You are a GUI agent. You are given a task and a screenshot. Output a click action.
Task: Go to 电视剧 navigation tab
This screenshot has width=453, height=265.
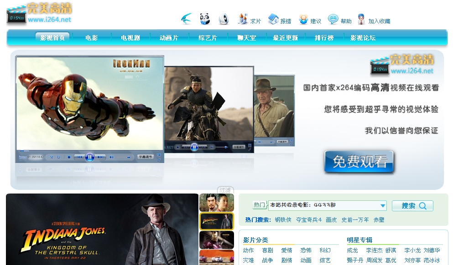click(130, 38)
